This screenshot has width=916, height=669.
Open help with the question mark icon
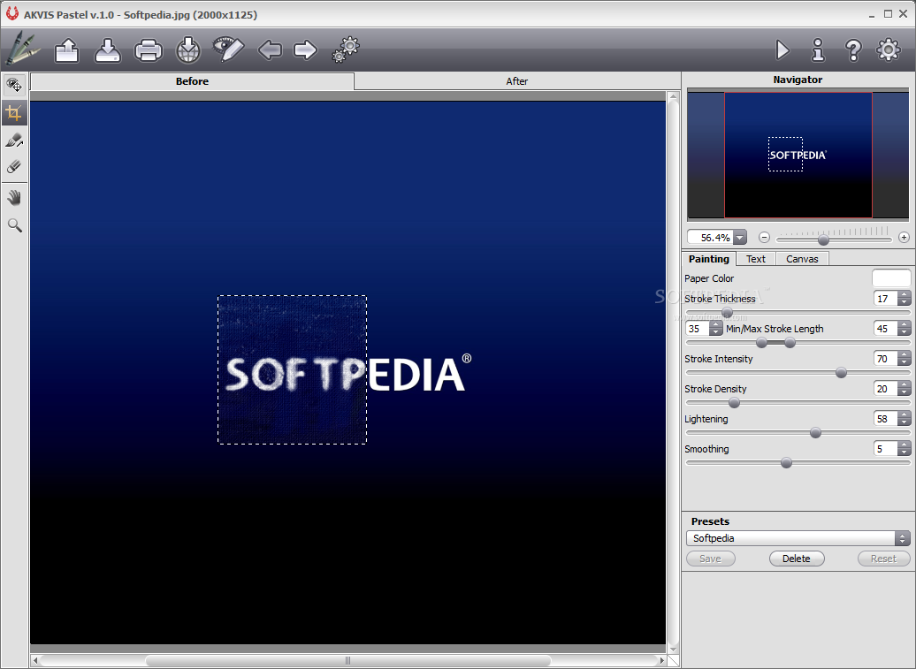pos(853,50)
